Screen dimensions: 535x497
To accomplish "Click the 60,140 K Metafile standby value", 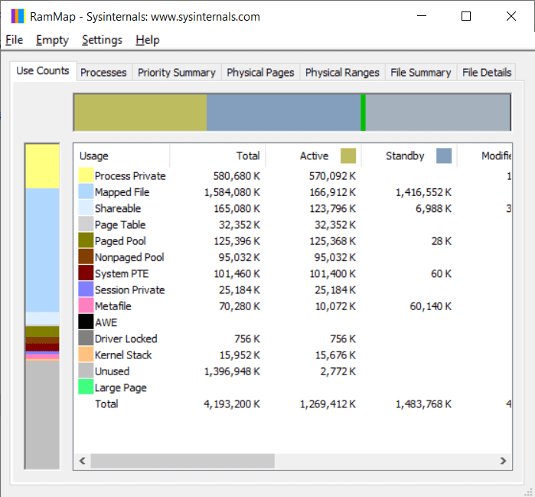I will [x=431, y=306].
